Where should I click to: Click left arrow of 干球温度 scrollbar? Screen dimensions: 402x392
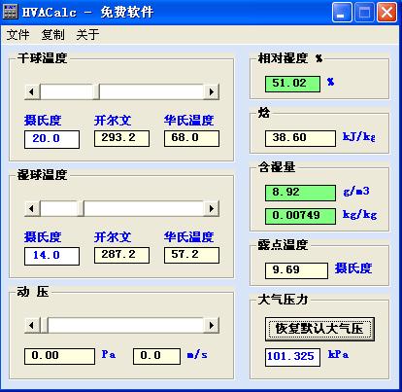(x=32, y=91)
